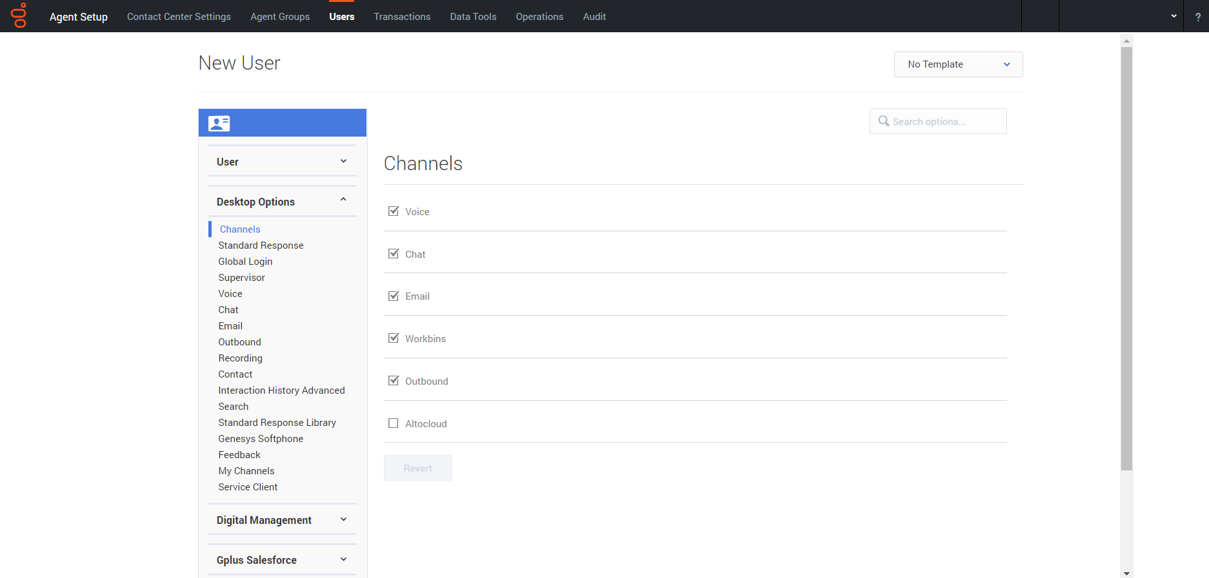Focus the Search options field
This screenshot has width=1209, height=578.
[938, 121]
